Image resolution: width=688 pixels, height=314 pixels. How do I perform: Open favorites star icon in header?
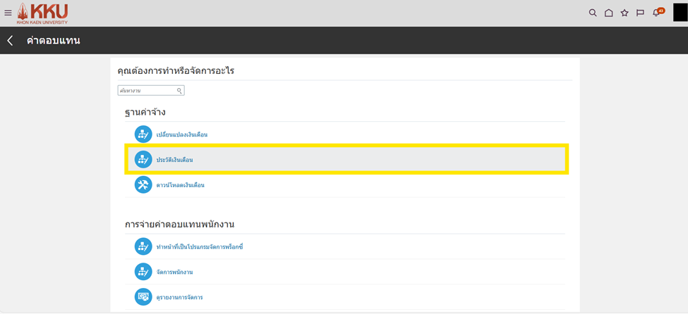624,13
